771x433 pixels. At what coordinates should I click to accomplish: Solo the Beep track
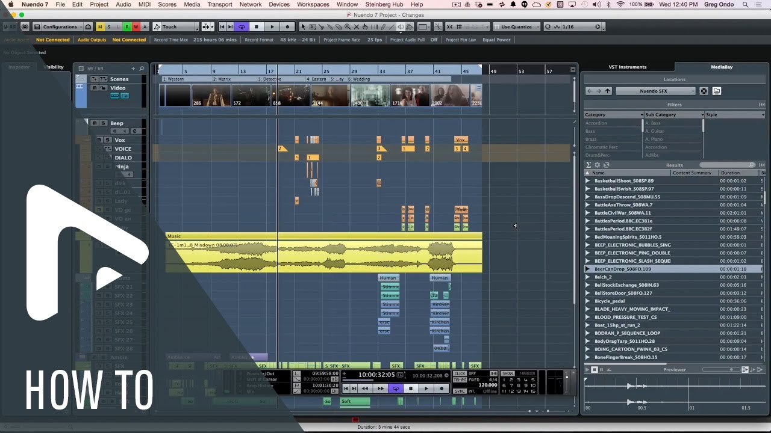[x=103, y=123]
